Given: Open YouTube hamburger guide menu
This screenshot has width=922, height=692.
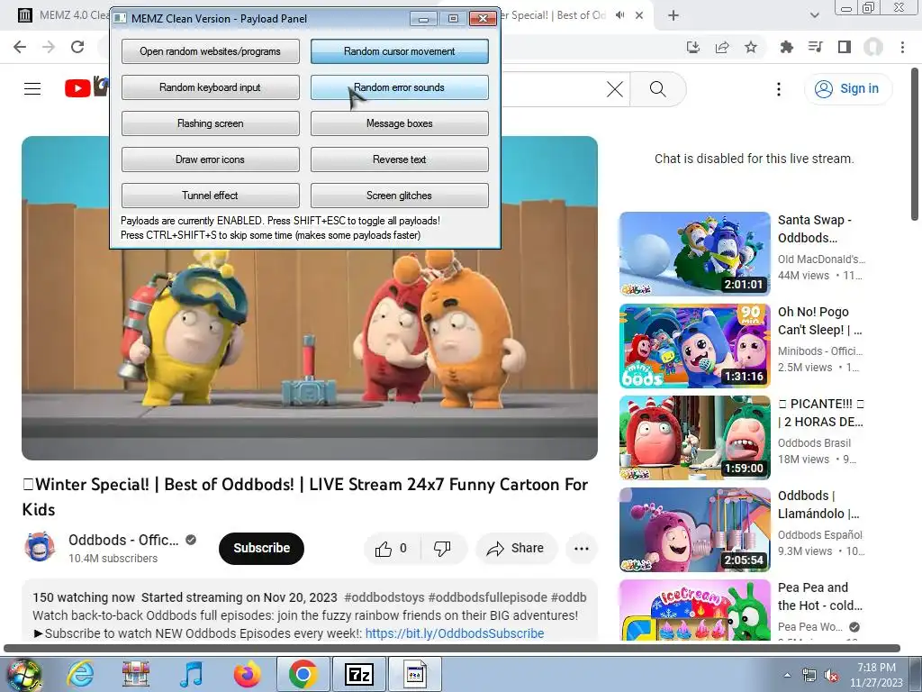Looking at the screenshot, I should click(32, 89).
